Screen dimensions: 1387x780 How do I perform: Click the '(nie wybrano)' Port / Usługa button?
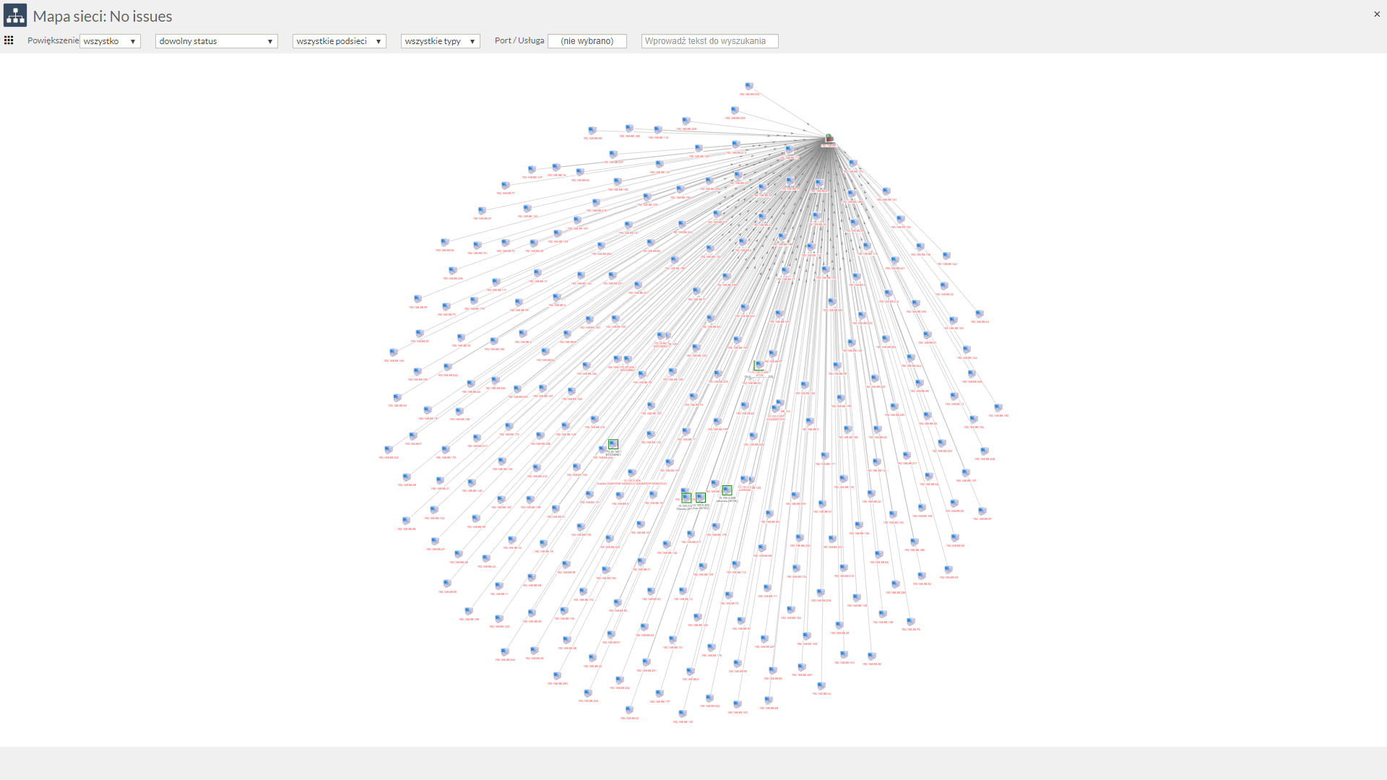click(587, 41)
